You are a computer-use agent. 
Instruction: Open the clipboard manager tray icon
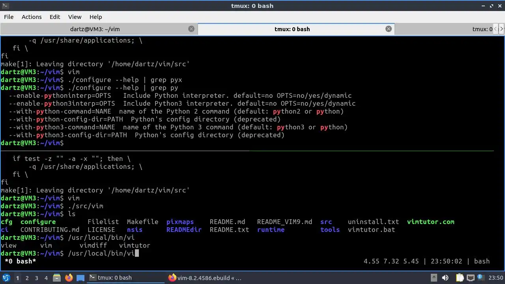tap(460, 278)
